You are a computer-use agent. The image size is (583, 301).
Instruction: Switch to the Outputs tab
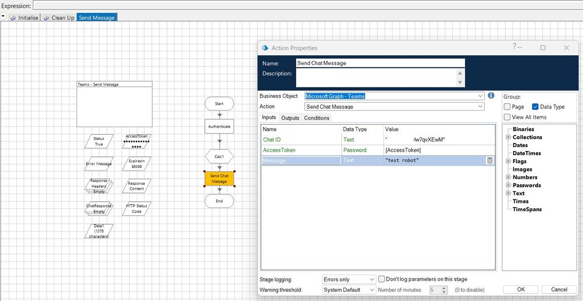coord(290,118)
